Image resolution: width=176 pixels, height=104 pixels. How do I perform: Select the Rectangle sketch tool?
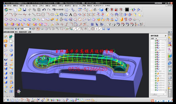38,14
